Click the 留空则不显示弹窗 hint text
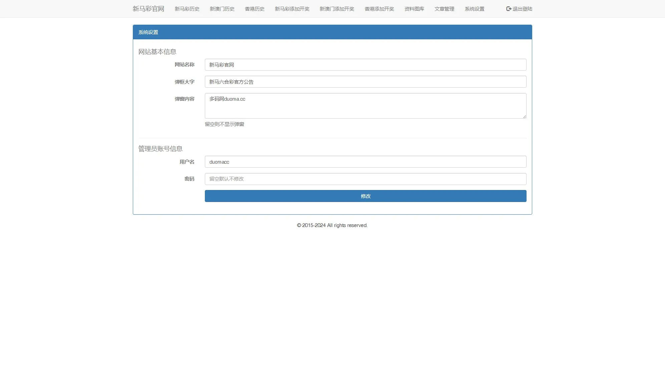Viewport: 665px width, 388px height. [224, 124]
